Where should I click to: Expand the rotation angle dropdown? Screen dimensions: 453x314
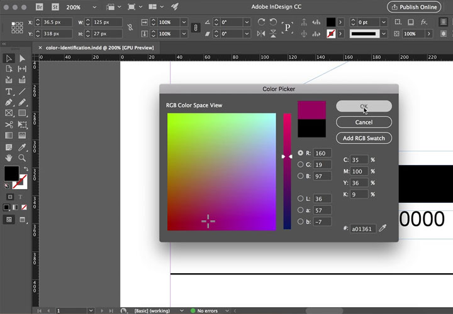tap(247, 22)
